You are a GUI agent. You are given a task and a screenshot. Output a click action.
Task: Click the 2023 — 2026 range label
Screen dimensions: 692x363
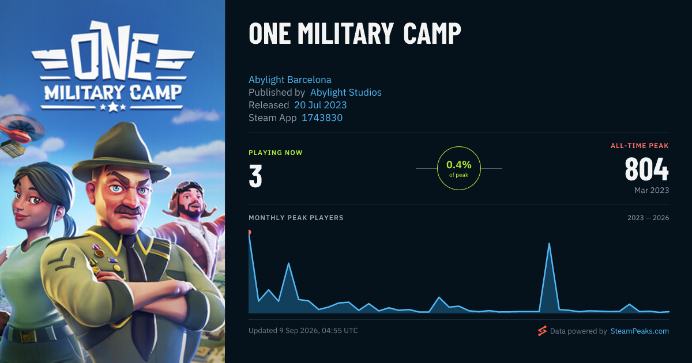[x=648, y=218]
